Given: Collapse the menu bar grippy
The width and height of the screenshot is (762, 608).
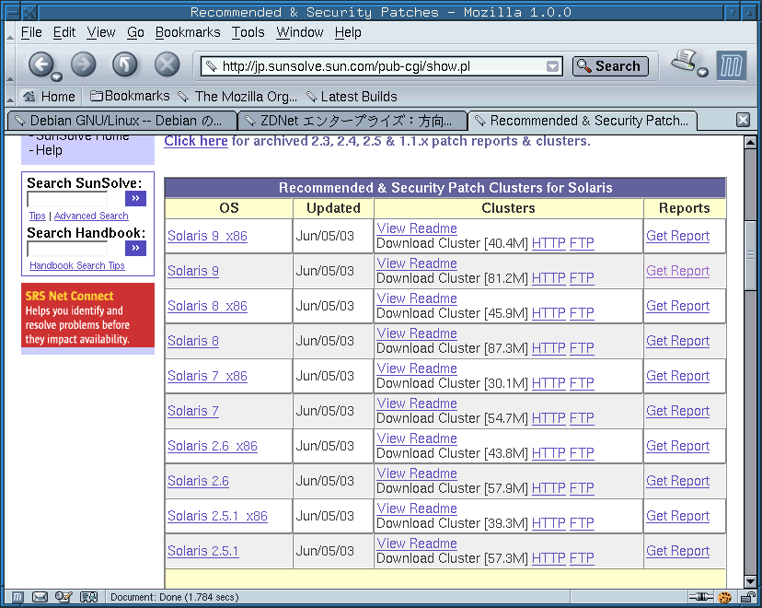Looking at the screenshot, I should 10,32.
